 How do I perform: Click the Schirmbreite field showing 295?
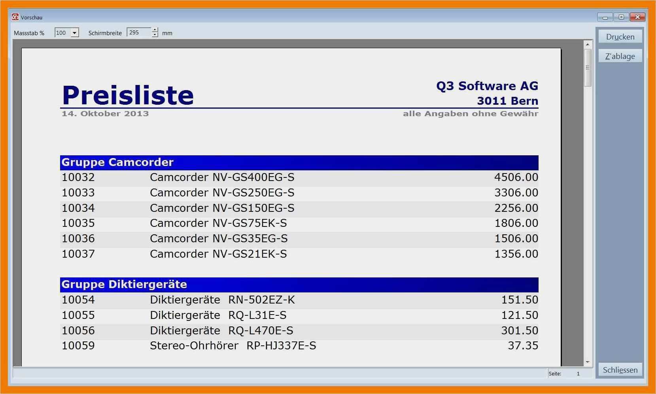pos(138,33)
